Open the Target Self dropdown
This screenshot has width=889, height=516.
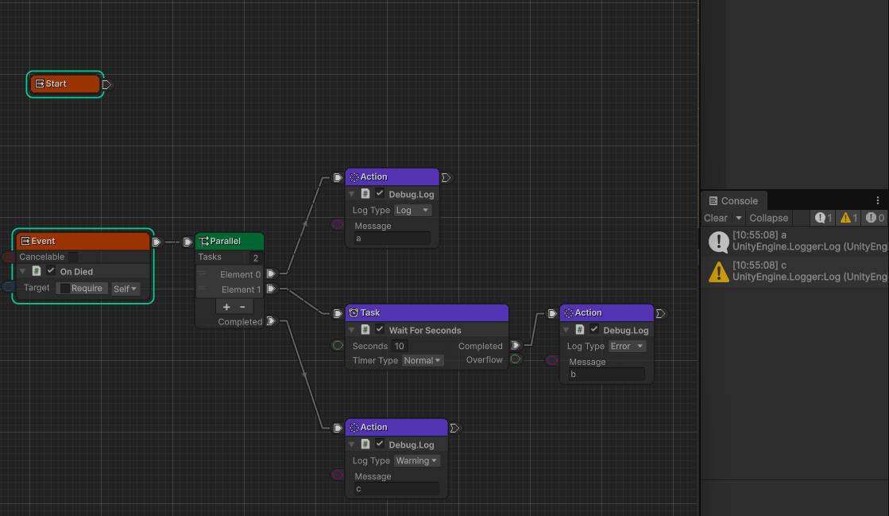coord(126,289)
